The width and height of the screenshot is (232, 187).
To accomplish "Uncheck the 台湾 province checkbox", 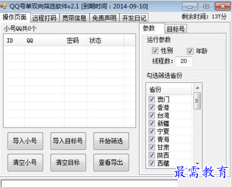I will (x=151, y=115).
